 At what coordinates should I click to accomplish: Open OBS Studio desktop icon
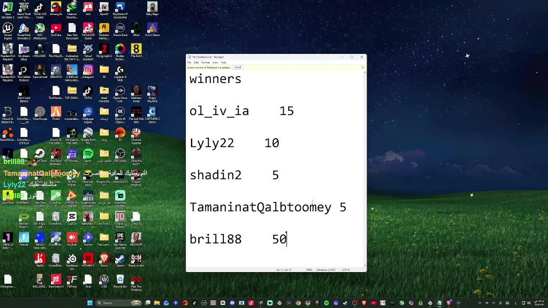coord(120,156)
